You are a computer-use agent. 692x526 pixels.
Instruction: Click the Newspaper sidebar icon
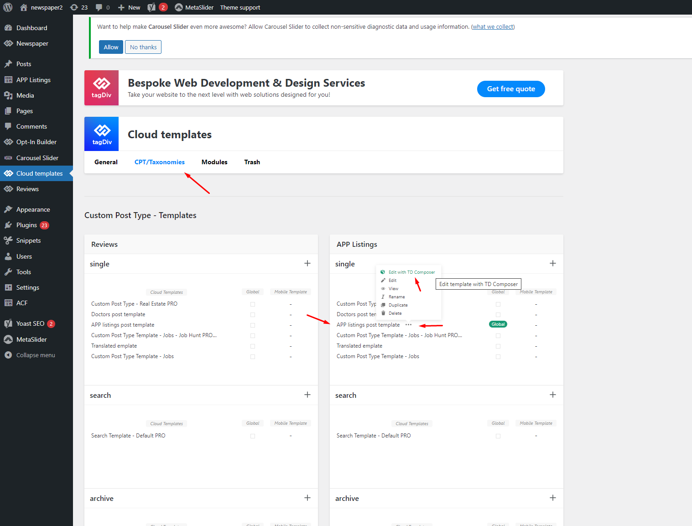[8, 43]
